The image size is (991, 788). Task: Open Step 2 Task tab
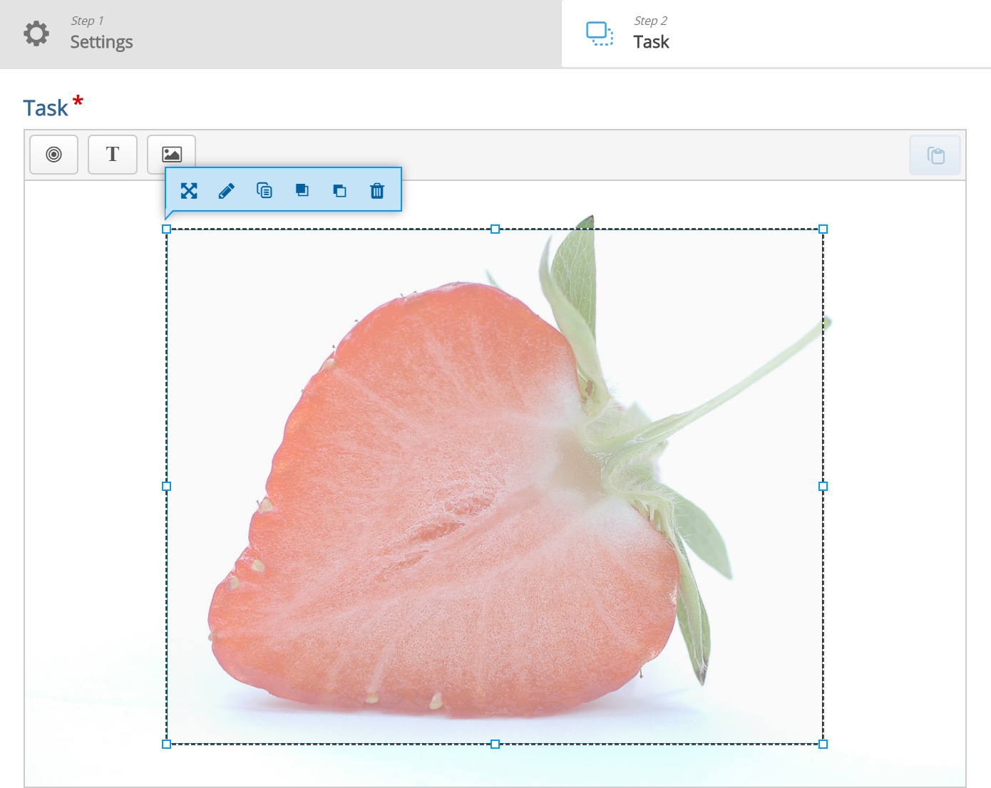776,33
